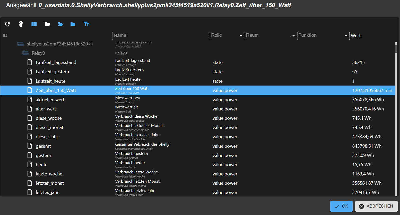This screenshot has width=400, height=215.
Task: Click the name Verbrauch letzten Monat
Action: click(137, 181)
